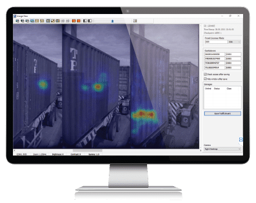Toggle the 'Hide window after save' checkbox
Viewport: 256px width, 203px height.
tap(205, 79)
